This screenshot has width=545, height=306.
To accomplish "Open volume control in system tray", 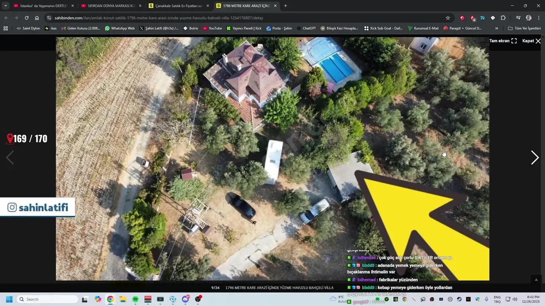I will (515, 299).
